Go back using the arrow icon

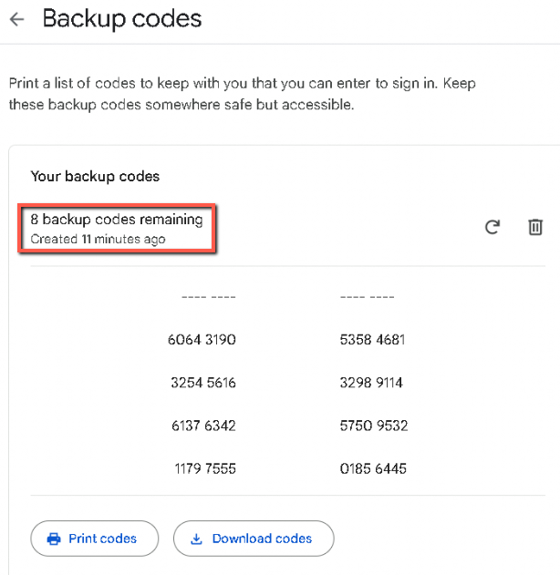pos(16,19)
